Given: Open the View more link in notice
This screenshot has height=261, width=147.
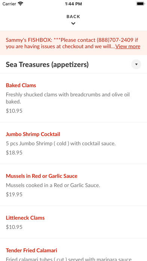Looking at the screenshot, I should coord(128,46).
